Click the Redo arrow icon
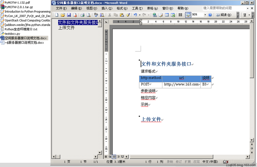The image size is (257, 167). (x=144, y=15)
